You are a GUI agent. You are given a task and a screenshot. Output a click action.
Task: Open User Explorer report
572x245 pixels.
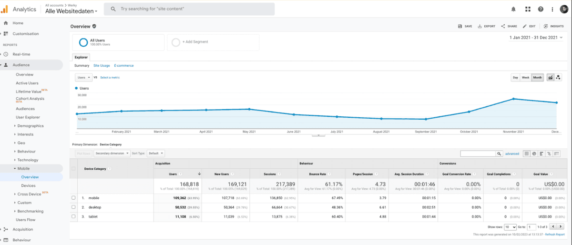[28, 117]
